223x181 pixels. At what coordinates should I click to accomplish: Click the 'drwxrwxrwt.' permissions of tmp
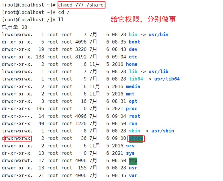17,161
